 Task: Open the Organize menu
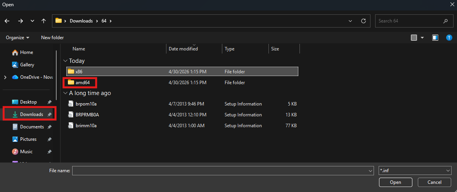click(x=17, y=38)
